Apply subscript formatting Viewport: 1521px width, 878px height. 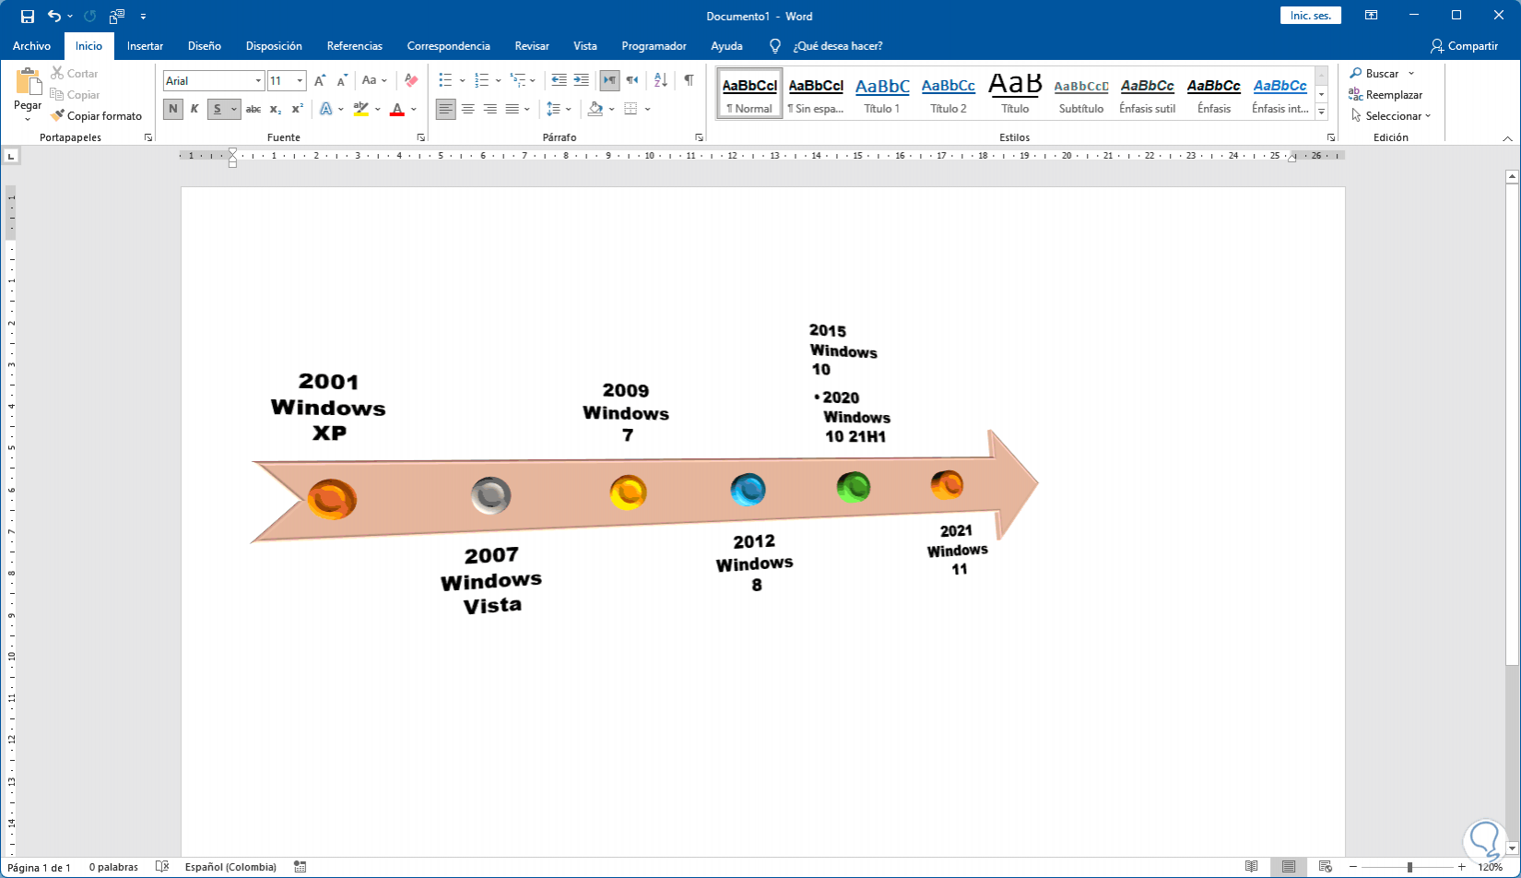(x=276, y=109)
